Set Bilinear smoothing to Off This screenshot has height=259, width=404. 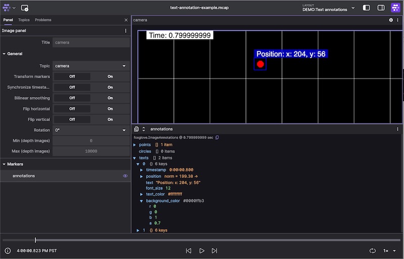click(72, 98)
